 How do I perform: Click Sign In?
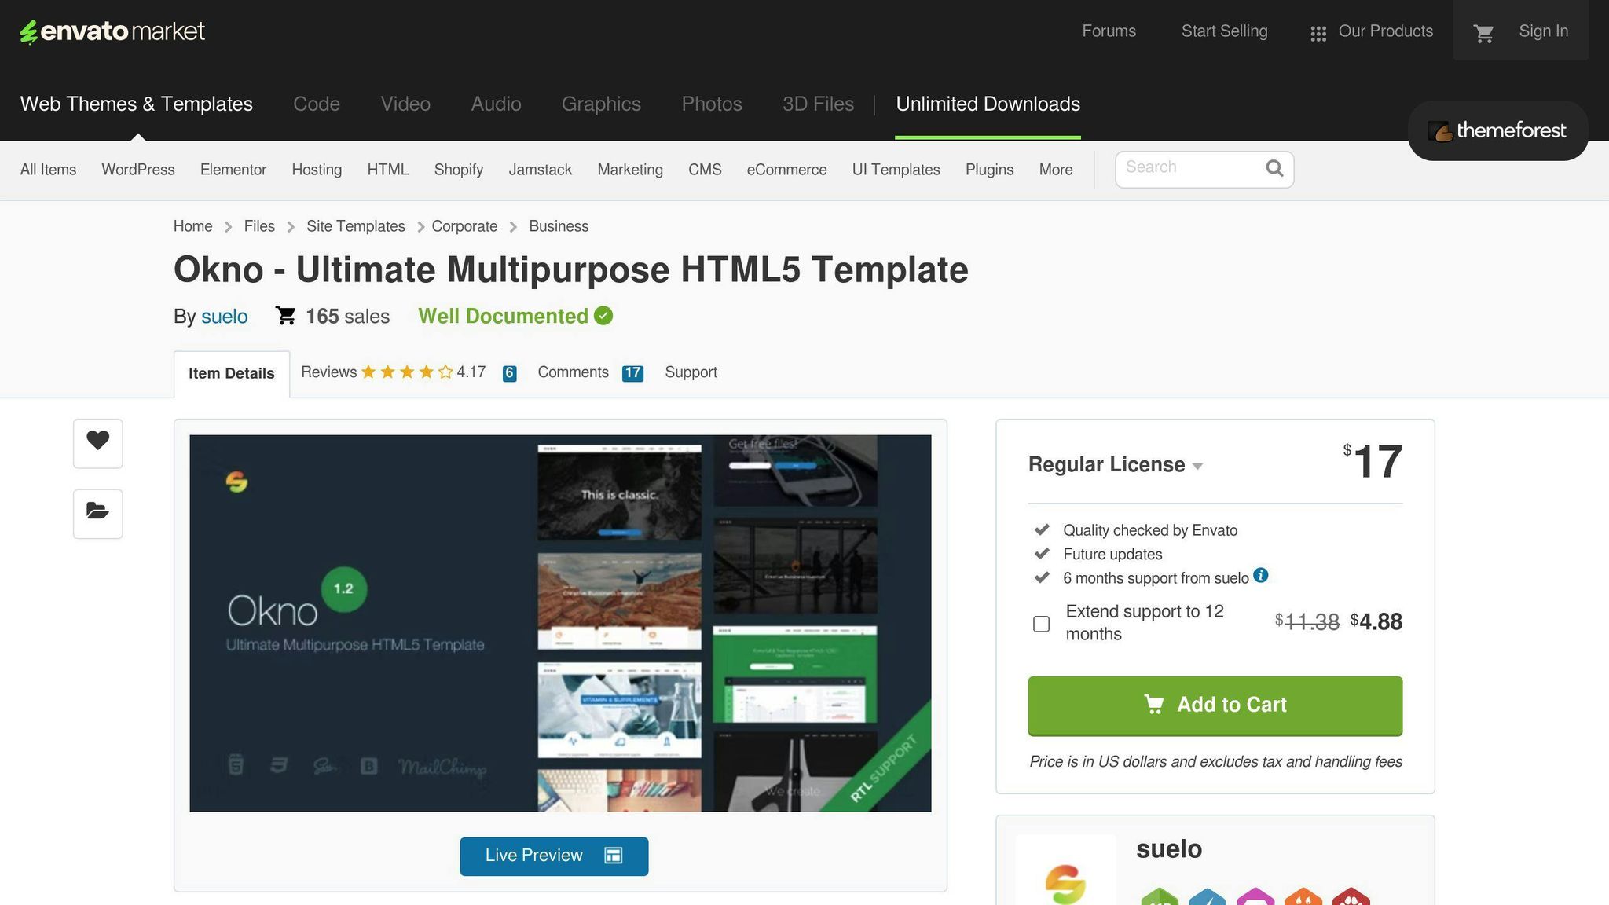(x=1543, y=31)
